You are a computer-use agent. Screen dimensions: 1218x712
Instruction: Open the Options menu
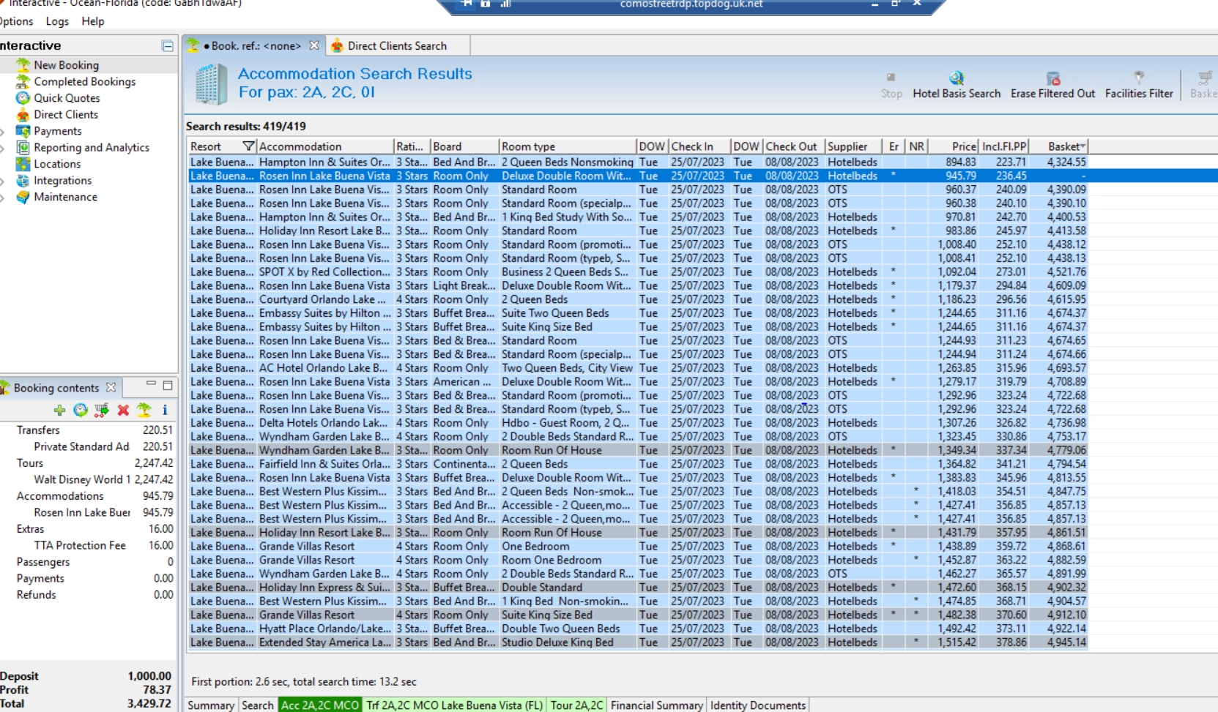click(16, 21)
